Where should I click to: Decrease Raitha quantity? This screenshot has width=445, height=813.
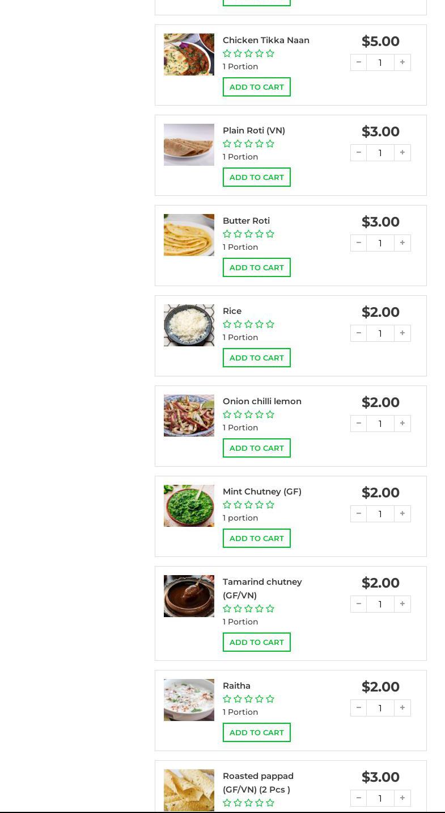(x=358, y=708)
